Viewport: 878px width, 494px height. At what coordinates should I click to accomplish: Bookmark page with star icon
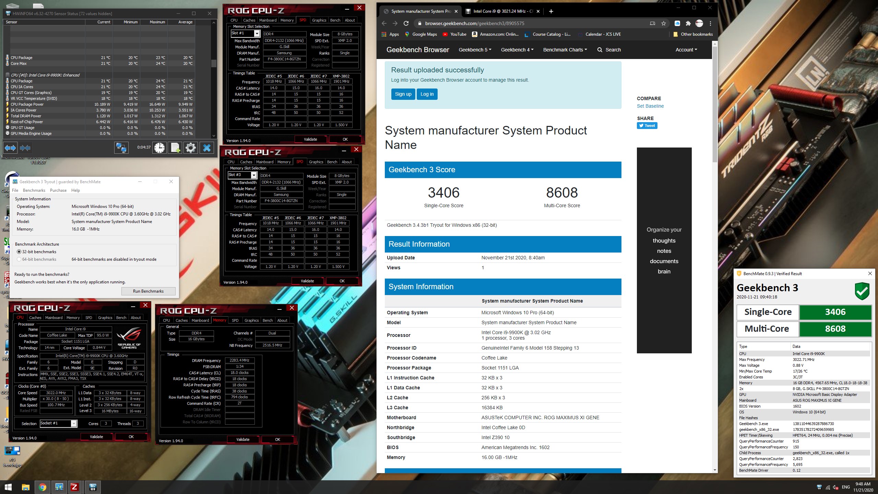click(x=664, y=23)
